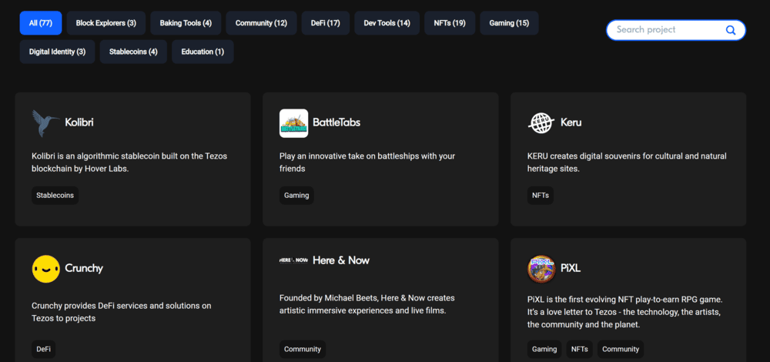Viewport: 770px width, 362px height.
Task: Click Stablecoins tag on Kolibri card
Action: (x=55, y=196)
